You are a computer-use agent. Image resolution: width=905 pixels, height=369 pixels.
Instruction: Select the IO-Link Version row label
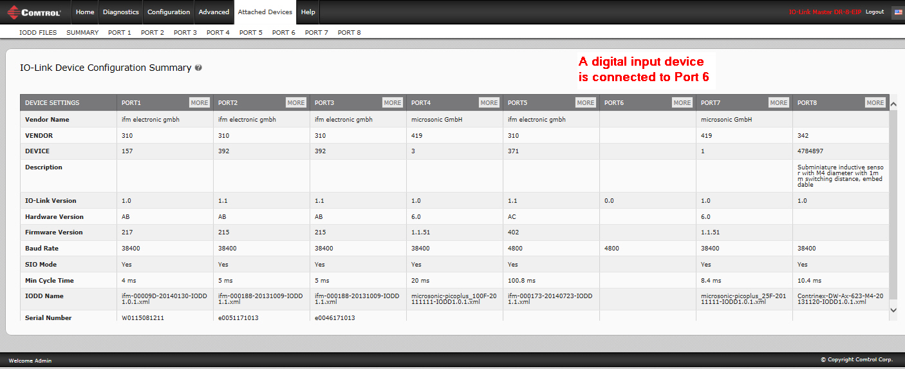point(50,201)
